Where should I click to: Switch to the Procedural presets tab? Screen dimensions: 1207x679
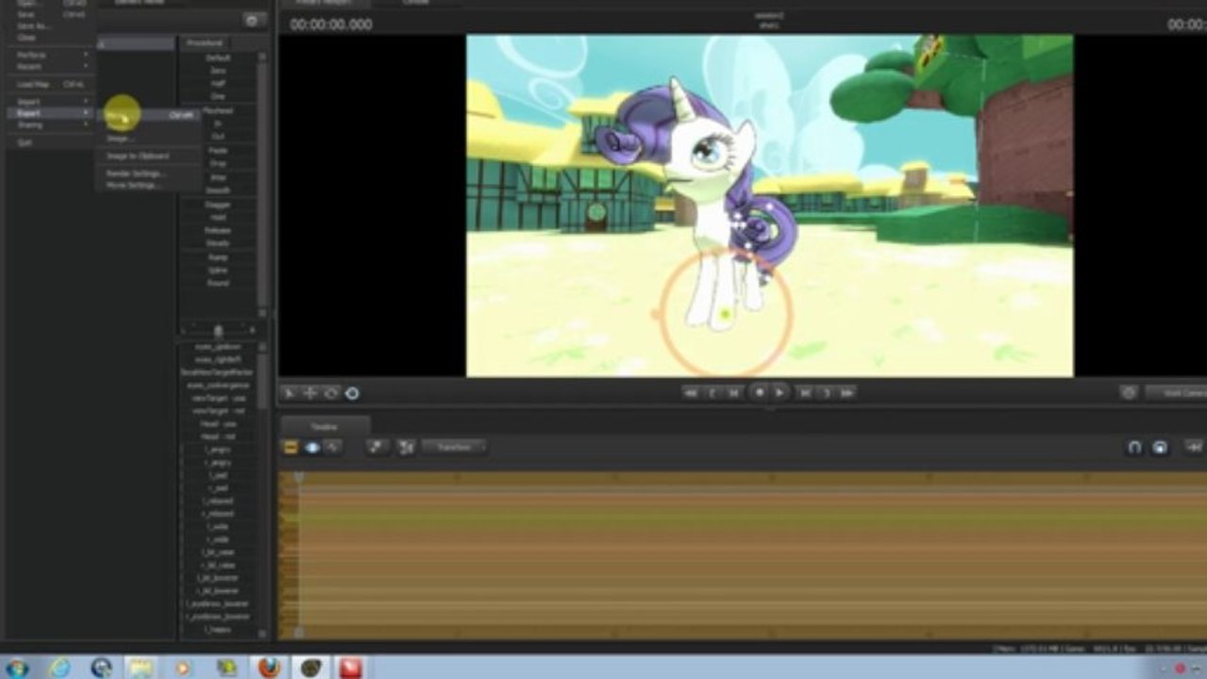pyautogui.click(x=205, y=43)
